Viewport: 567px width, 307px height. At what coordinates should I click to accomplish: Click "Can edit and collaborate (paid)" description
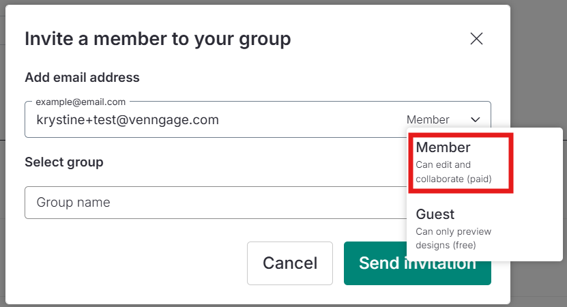pyautogui.click(x=454, y=172)
